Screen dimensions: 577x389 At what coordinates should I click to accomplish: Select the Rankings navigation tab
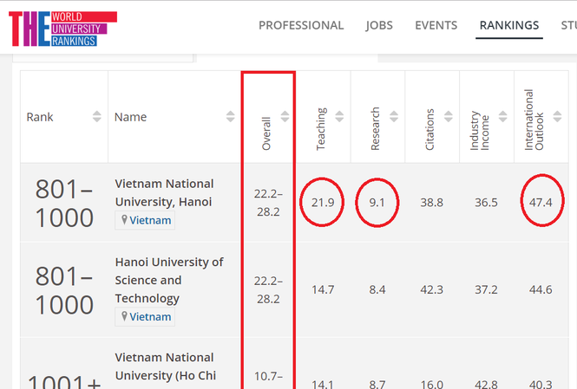pos(508,25)
